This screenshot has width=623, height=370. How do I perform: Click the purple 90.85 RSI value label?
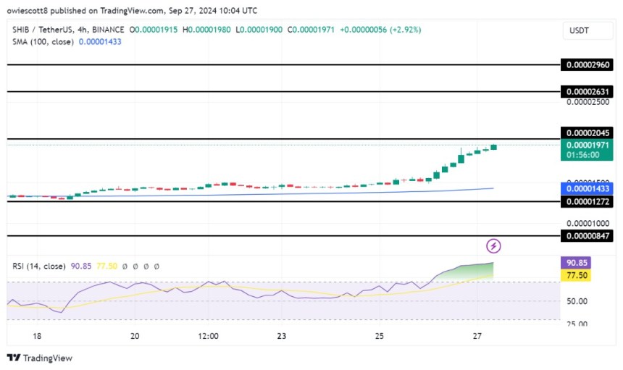click(578, 264)
